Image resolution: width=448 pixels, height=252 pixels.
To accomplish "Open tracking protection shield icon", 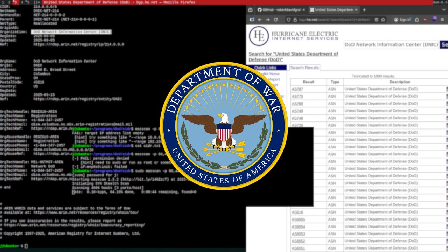I will point(289,20).
